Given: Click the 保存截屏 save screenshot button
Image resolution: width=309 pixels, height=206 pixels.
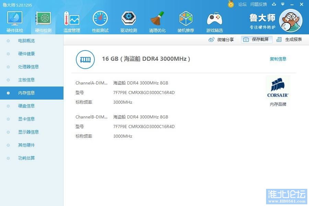Looking at the screenshot, I should coord(256,39).
